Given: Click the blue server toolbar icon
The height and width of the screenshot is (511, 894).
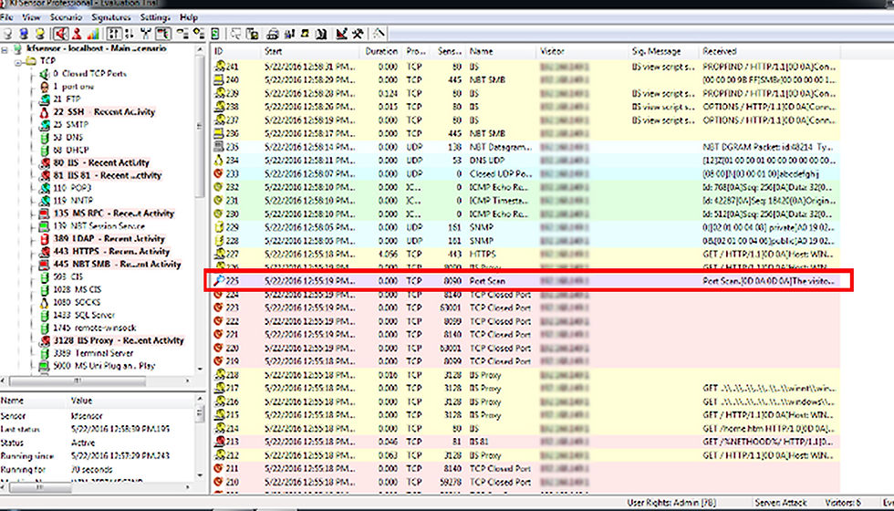Looking at the screenshot, I should pos(24,34).
